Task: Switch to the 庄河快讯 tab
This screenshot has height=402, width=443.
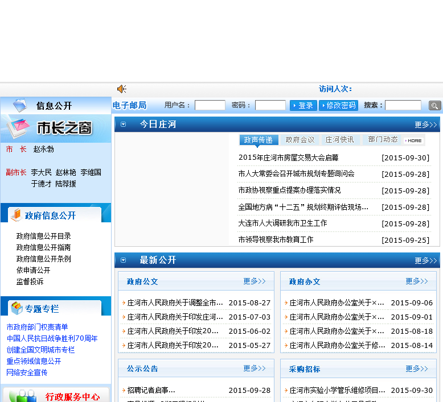Action: click(x=339, y=140)
